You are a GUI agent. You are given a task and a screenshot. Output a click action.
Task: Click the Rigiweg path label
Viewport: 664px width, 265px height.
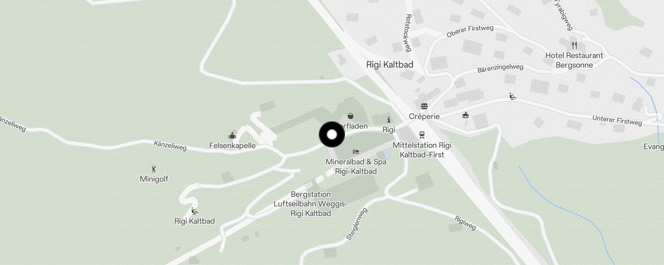[x=465, y=223]
